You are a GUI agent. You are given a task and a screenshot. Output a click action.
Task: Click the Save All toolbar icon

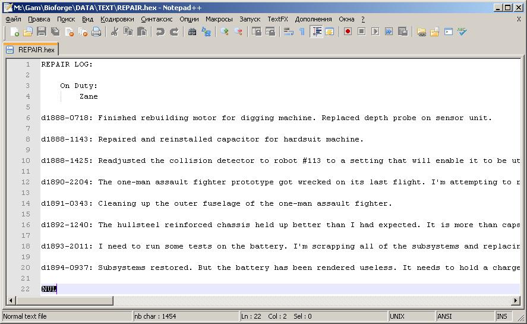click(x=55, y=32)
